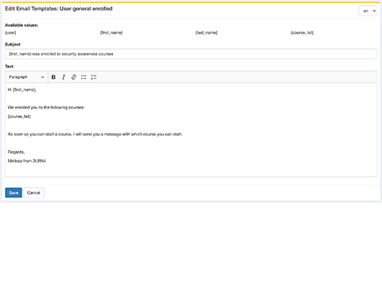Click the {last_name} available value

pyautogui.click(x=206, y=33)
